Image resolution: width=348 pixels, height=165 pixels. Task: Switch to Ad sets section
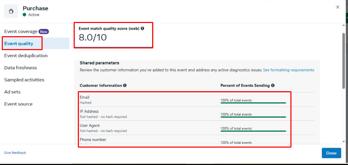[12, 92]
